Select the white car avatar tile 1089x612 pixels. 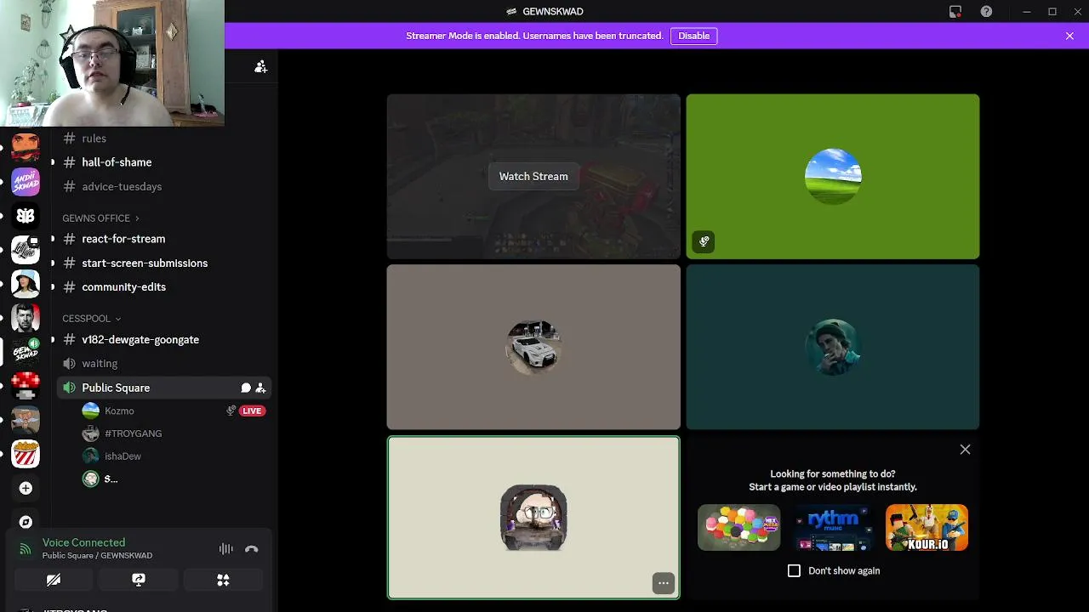[x=533, y=347]
